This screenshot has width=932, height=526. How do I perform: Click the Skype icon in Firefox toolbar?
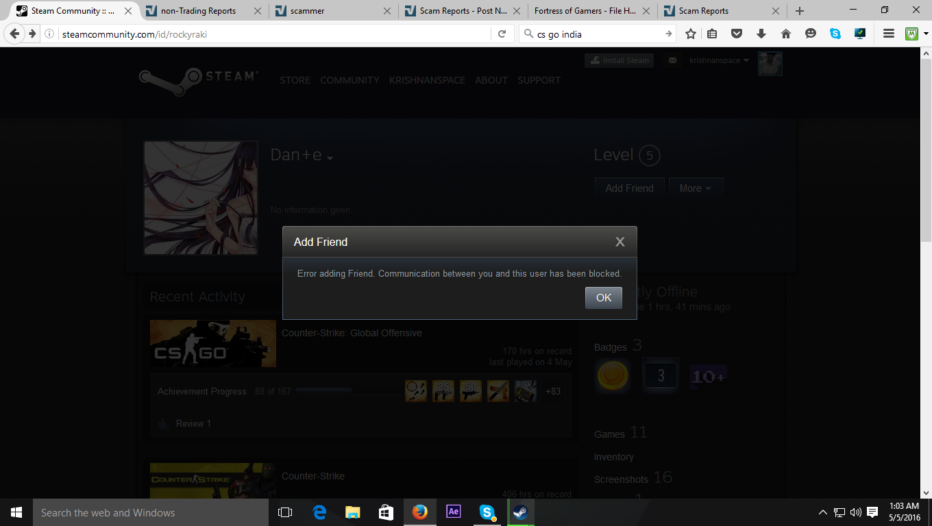pos(835,34)
